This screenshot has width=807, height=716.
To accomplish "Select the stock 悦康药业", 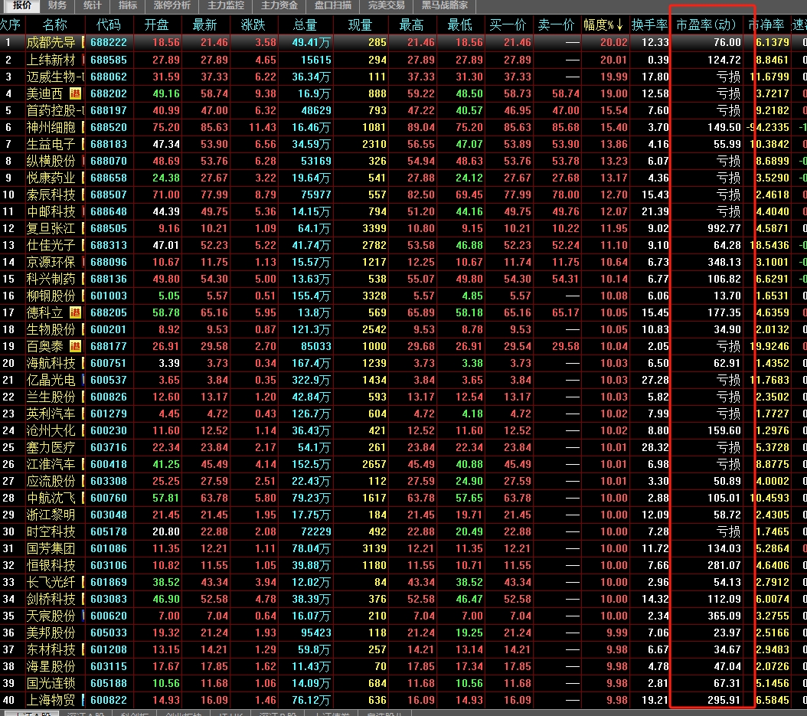I will point(51,178).
